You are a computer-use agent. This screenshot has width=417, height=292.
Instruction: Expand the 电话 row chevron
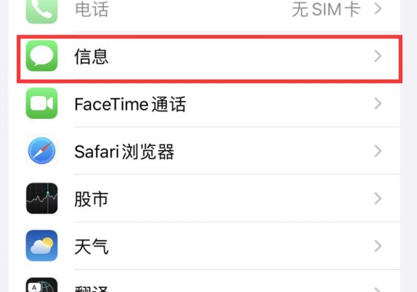point(378,10)
